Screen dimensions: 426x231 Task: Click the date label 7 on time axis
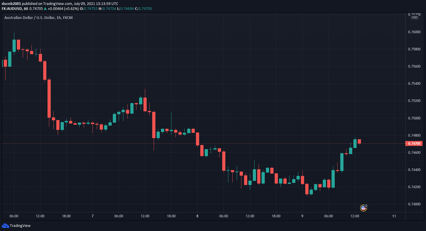click(92, 216)
